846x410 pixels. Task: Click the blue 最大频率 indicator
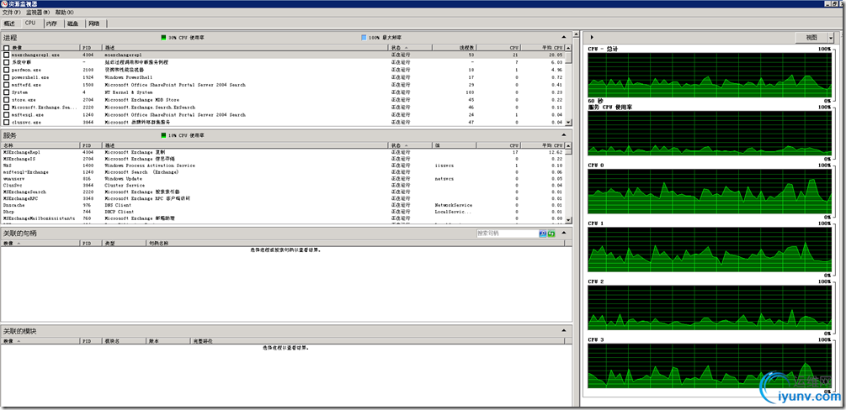[x=364, y=38]
